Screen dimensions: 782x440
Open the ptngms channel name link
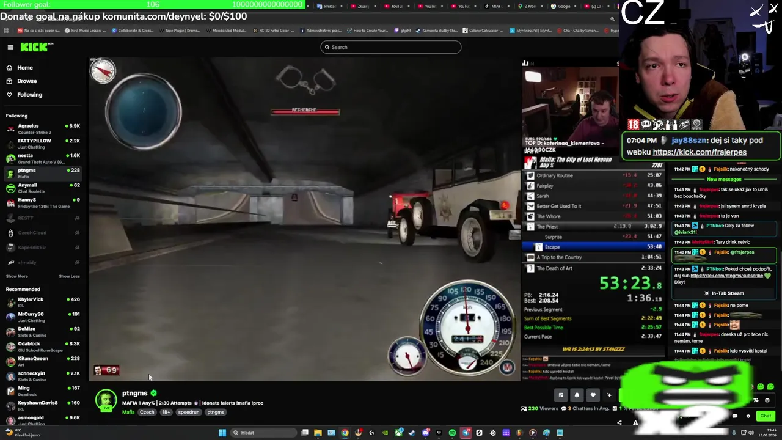coord(134,393)
